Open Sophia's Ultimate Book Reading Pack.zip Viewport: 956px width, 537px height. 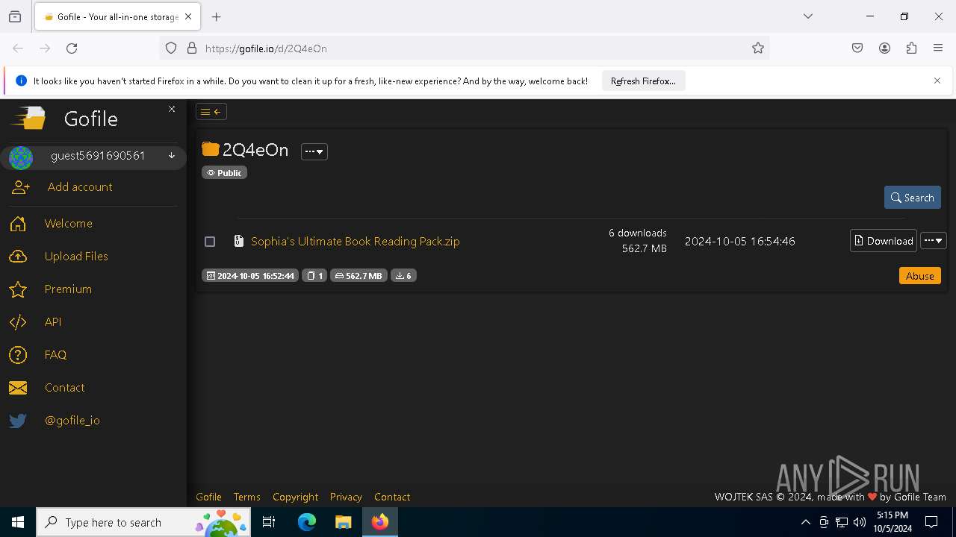(356, 242)
